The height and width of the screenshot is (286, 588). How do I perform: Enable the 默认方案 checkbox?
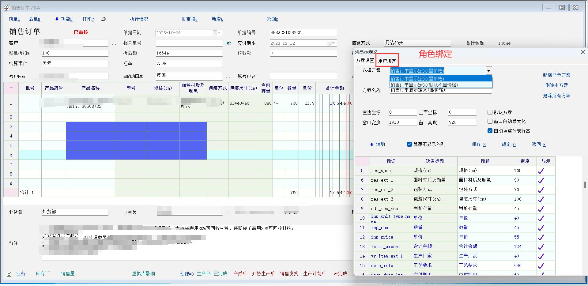[490, 112]
